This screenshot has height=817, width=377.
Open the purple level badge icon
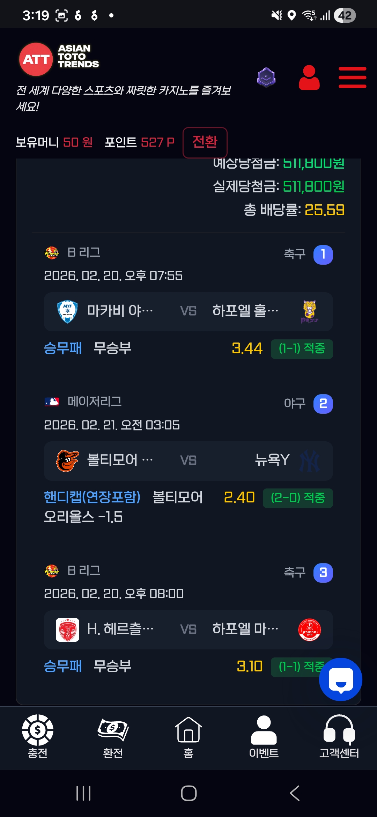266,77
